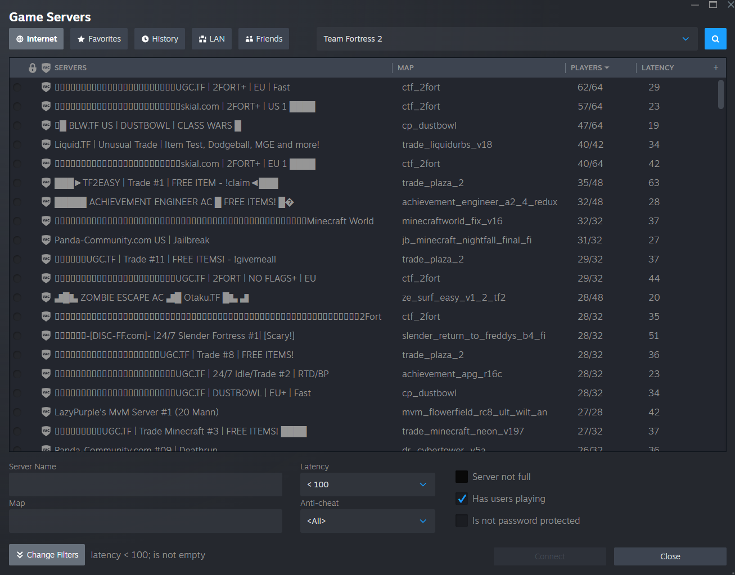The height and width of the screenshot is (575, 735).
Task: Switch to the Internet tab
Action: (x=37, y=39)
